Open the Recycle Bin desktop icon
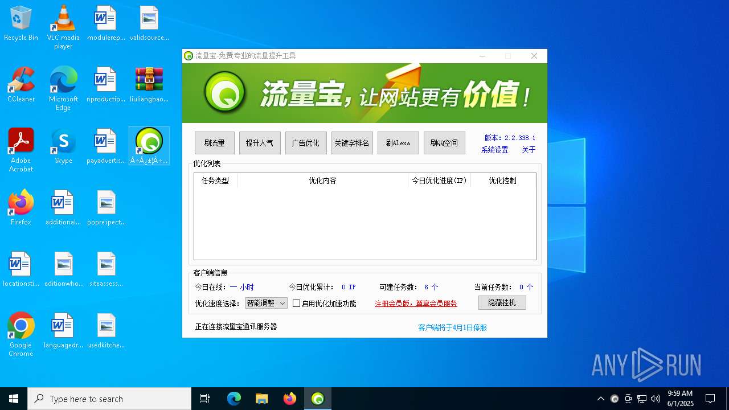Viewport: 729px width, 410px height. tap(21, 24)
